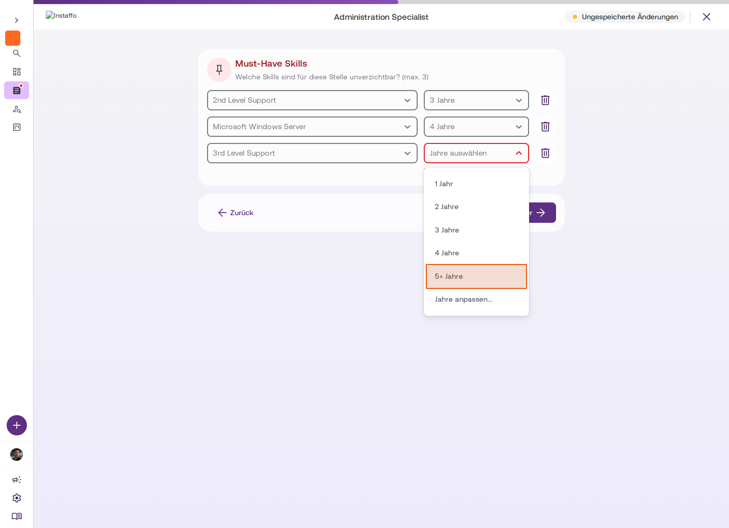Open the 3 Jahre experience dropdown

(476, 100)
